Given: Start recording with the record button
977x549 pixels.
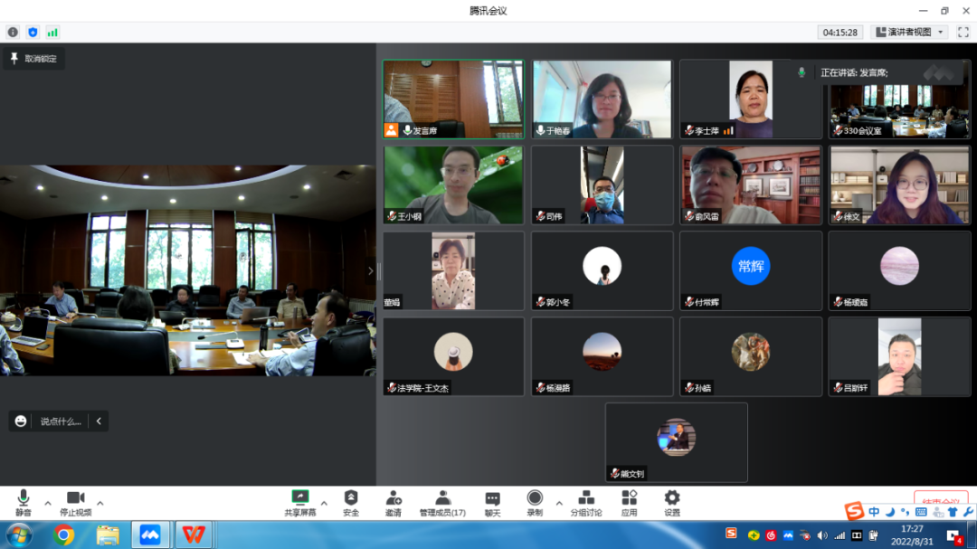Looking at the screenshot, I should pos(535,503).
